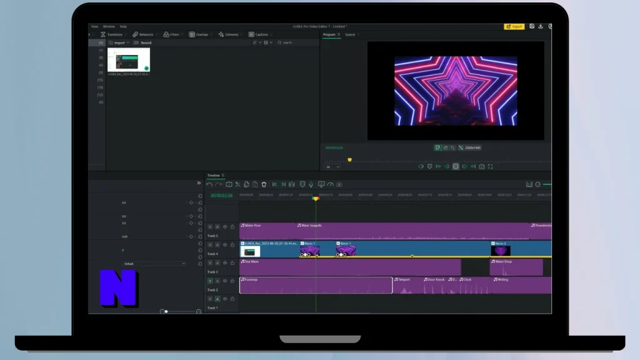Screen dimensions: 640x360
Task: Jump to next clip in preview
Action: pos(474,166)
